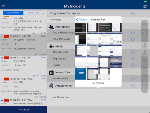Tap Open status on 22-05-13 incident
150x113 pixels.
coord(43,79)
